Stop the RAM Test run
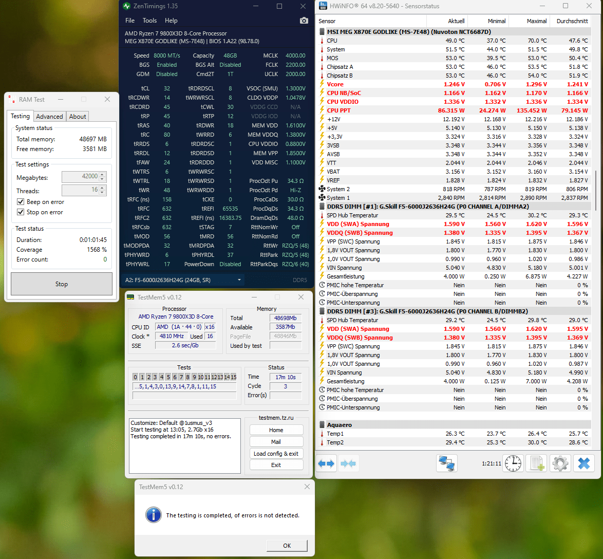 tap(62, 284)
